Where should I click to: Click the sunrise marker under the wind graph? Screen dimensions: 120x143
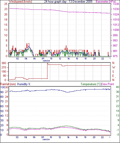46,61
